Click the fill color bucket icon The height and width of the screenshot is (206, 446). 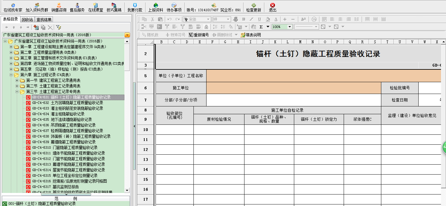pyautogui.click(x=267, y=19)
